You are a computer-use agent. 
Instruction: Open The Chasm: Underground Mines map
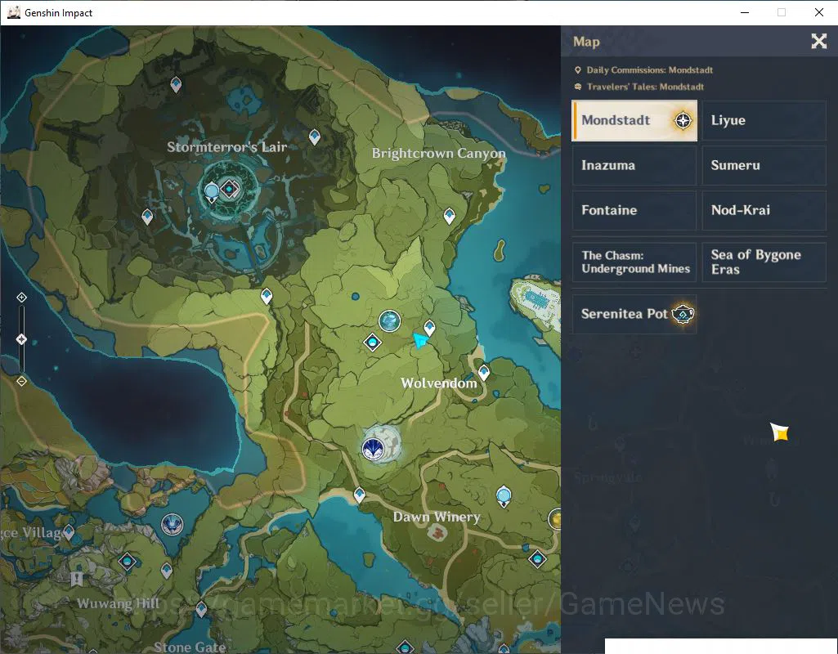point(634,262)
